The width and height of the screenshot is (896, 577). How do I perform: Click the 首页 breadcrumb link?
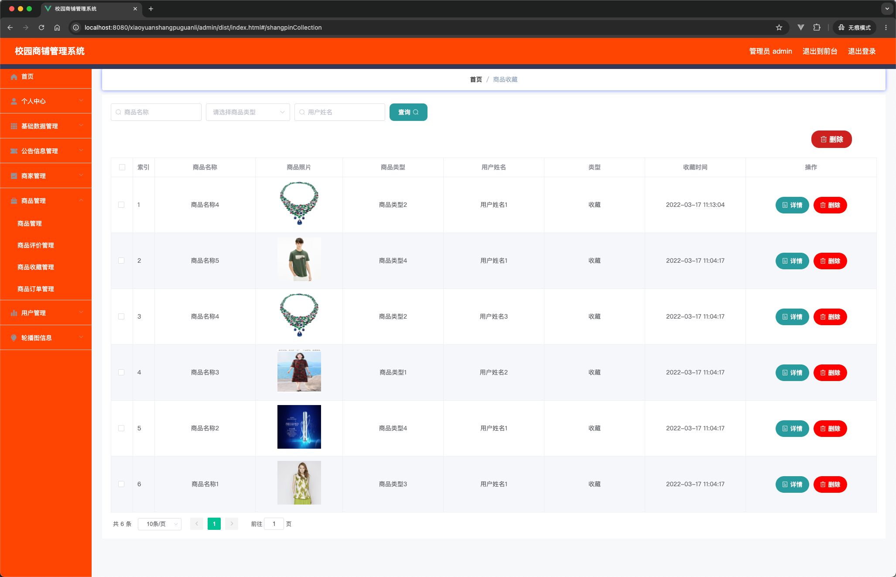coord(476,79)
